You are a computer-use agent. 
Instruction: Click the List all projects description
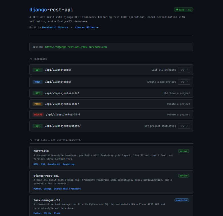click(x=164, y=70)
